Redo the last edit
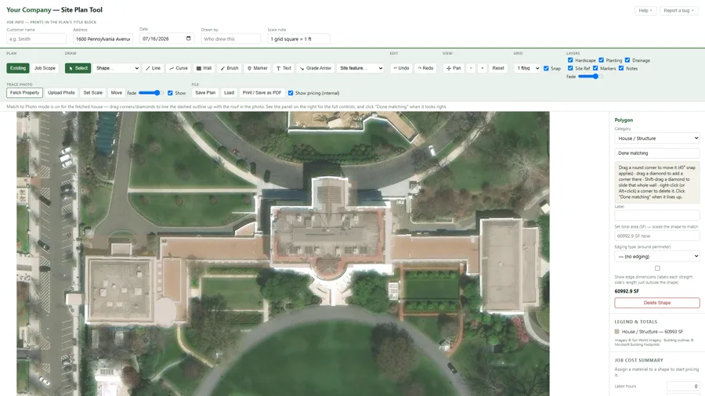705x396 pixels. click(x=425, y=68)
